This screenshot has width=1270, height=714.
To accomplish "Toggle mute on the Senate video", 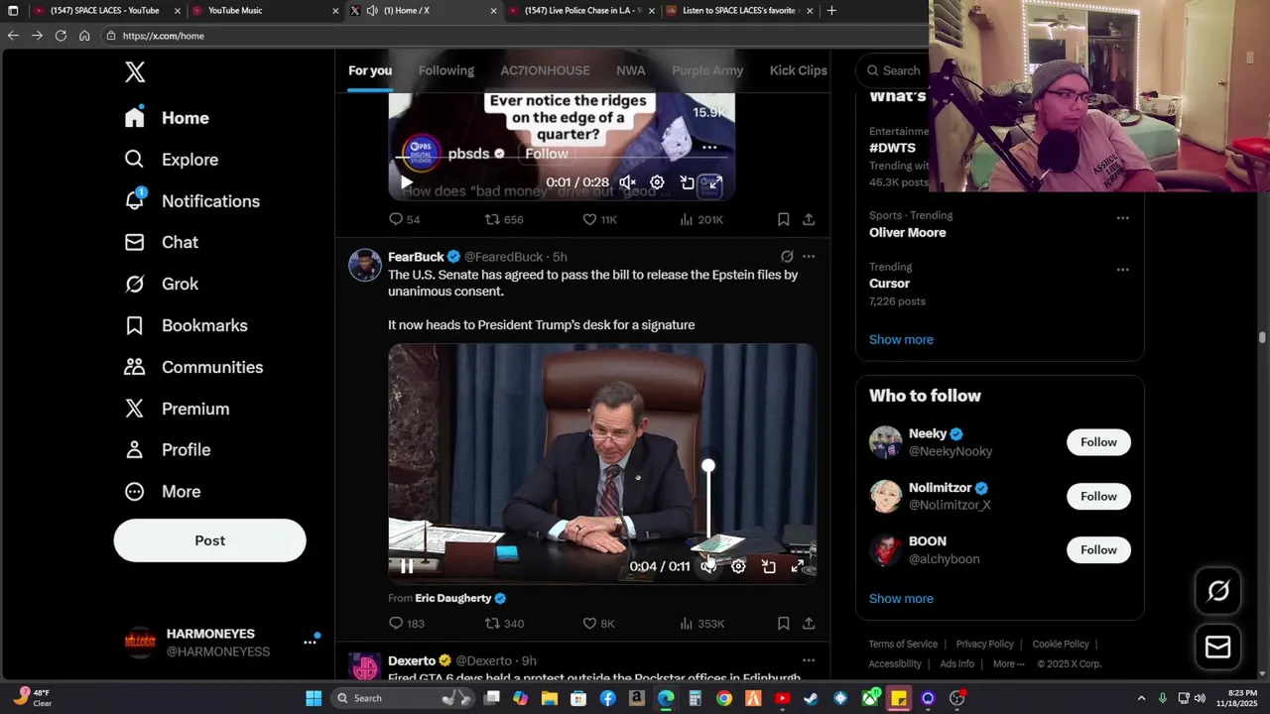I will [x=708, y=566].
